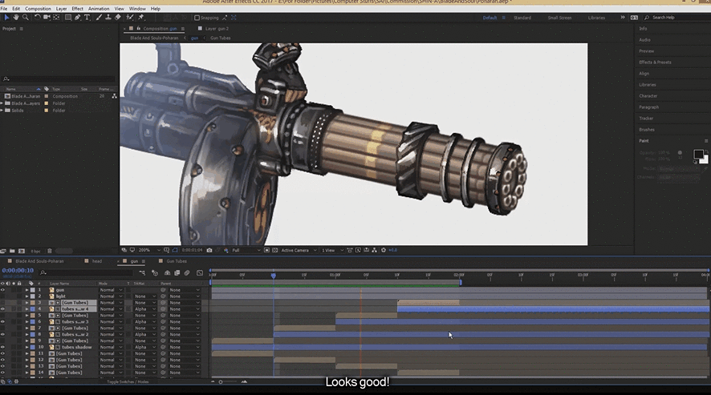Switch to the head timeline tab

click(97, 261)
